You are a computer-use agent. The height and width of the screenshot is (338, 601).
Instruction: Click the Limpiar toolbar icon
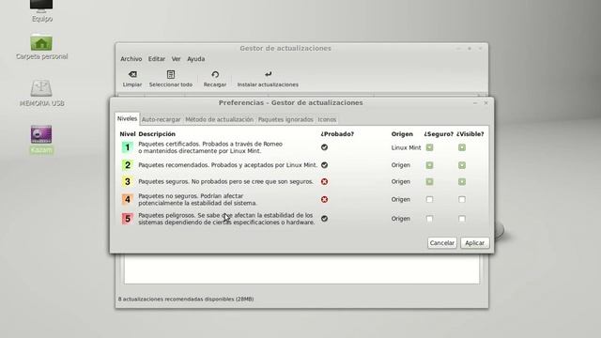(132, 75)
